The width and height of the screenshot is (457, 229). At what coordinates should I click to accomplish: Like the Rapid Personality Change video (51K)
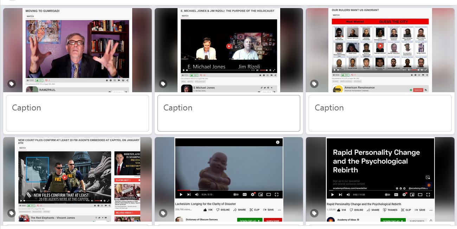(x=341, y=210)
